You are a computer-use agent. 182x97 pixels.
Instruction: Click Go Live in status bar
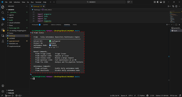[x=174, y=95]
